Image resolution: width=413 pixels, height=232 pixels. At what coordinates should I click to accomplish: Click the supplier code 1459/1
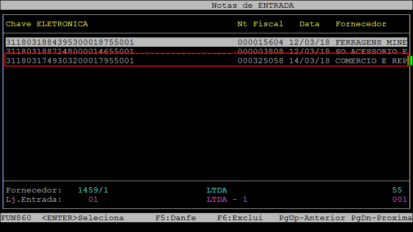click(93, 190)
